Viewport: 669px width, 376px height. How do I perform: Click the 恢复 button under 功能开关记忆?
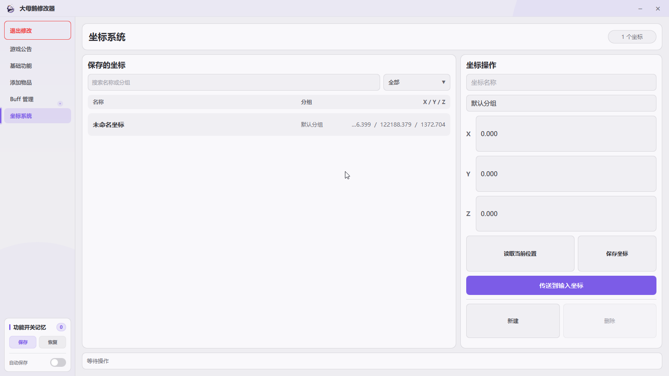tap(52, 342)
